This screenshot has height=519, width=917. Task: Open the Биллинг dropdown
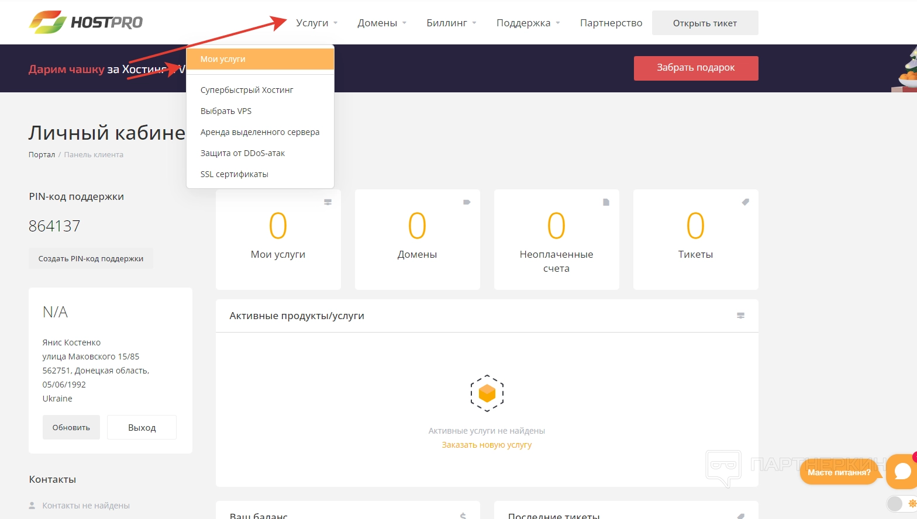pyautogui.click(x=451, y=23)
